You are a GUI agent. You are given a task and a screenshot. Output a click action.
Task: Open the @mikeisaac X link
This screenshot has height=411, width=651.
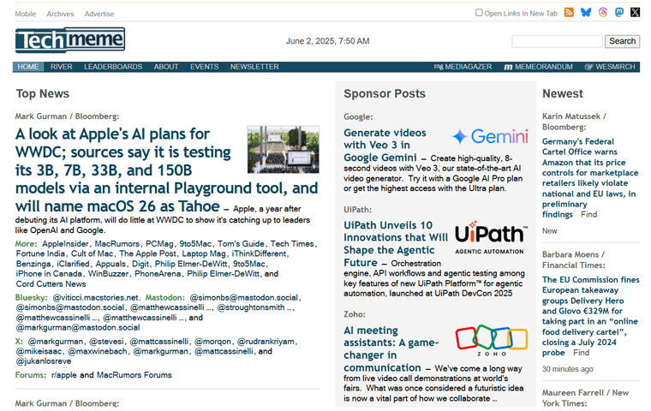(39, 352)
